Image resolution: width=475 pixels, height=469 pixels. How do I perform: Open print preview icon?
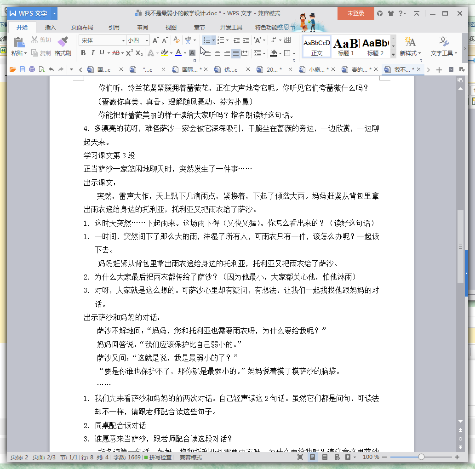[41, 70]
